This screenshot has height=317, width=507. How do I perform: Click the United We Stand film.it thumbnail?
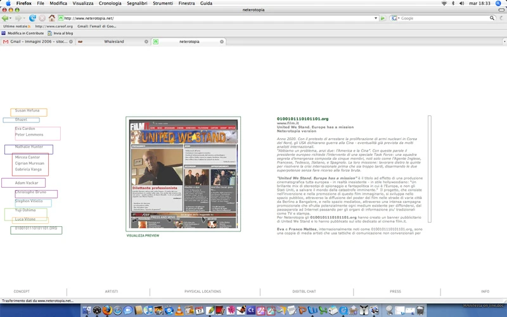coord(183,174)
